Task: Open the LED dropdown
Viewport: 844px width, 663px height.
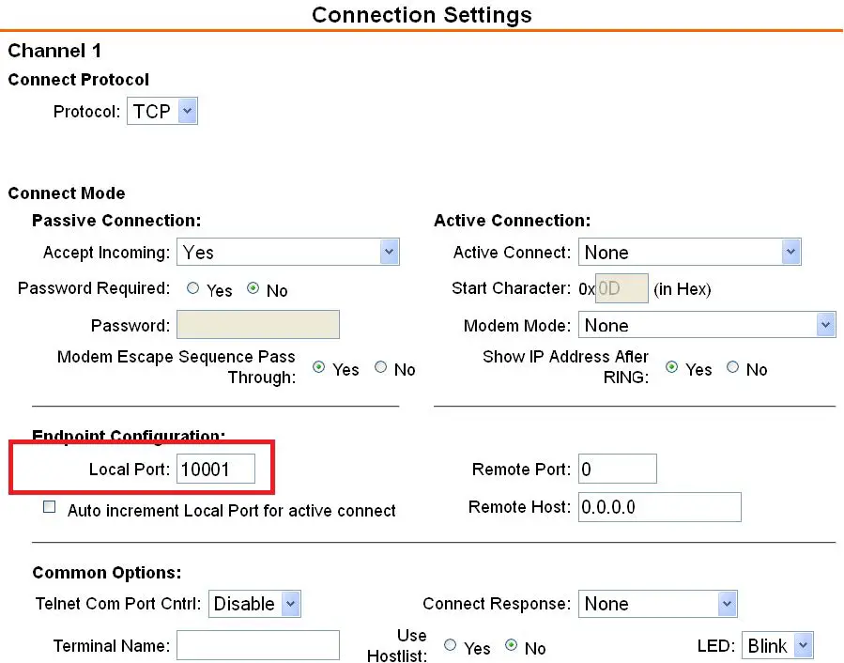Action: tap(776, 645)
